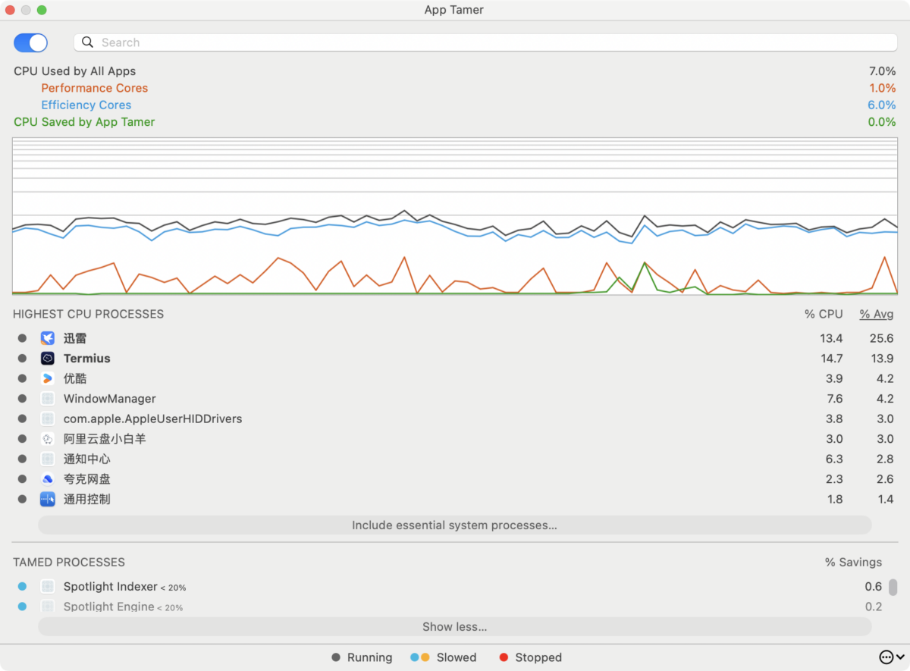Click Include essential system processes button
Screen dimensions: 910x671
[x=455, y=525]
